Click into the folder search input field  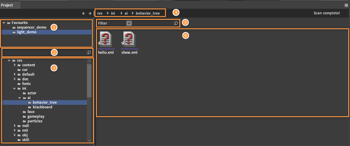pos(44,53)
